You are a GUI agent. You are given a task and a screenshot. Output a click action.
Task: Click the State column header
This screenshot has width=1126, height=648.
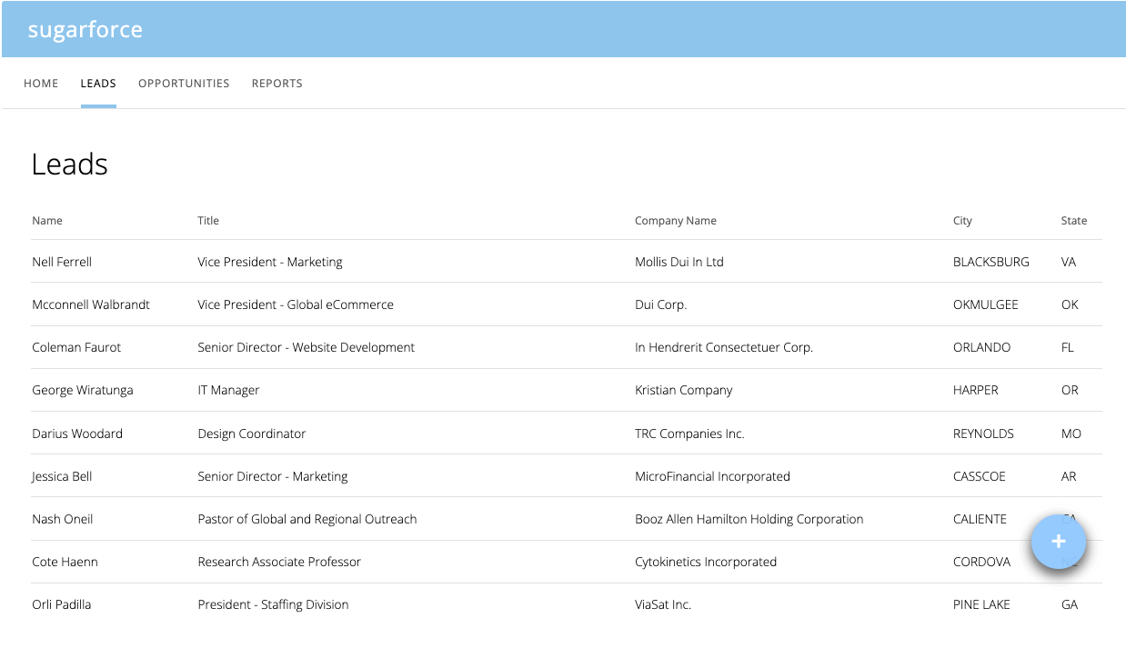pos(1073,221)
